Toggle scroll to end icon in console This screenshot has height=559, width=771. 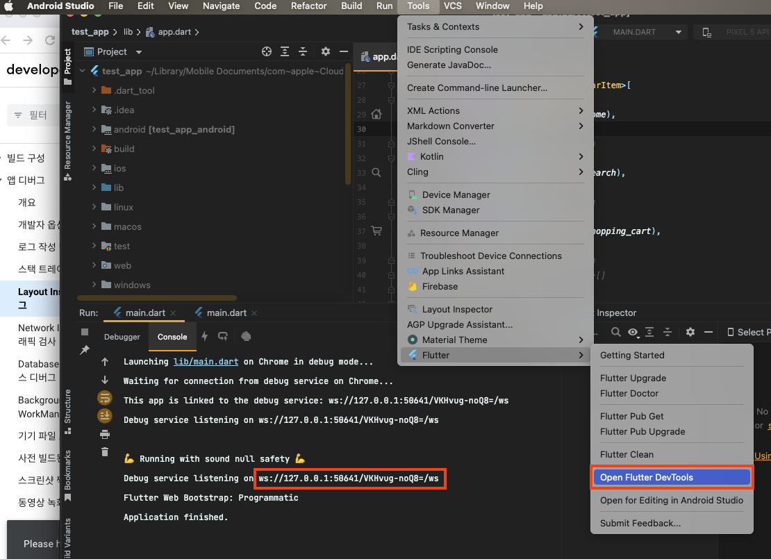pos(105,416)
